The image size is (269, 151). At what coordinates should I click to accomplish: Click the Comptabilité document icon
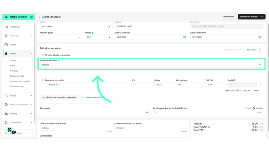tap(6, 123)
